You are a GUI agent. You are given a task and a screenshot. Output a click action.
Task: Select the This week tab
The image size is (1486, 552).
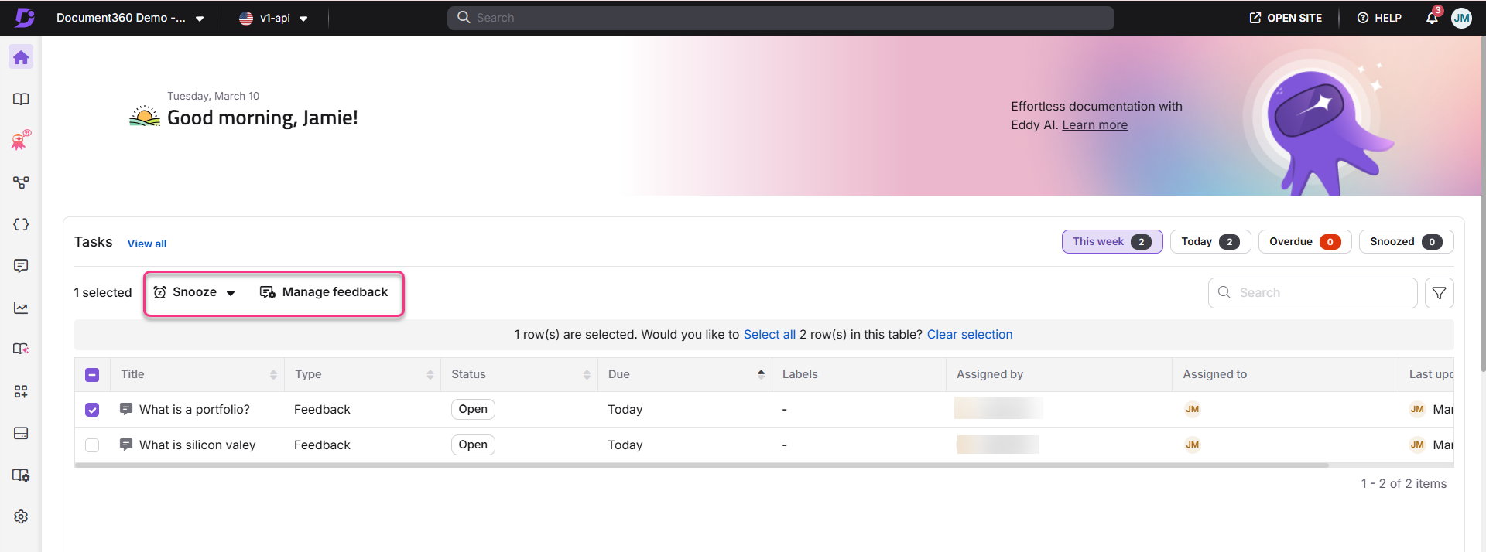(x=1112, y=242)
